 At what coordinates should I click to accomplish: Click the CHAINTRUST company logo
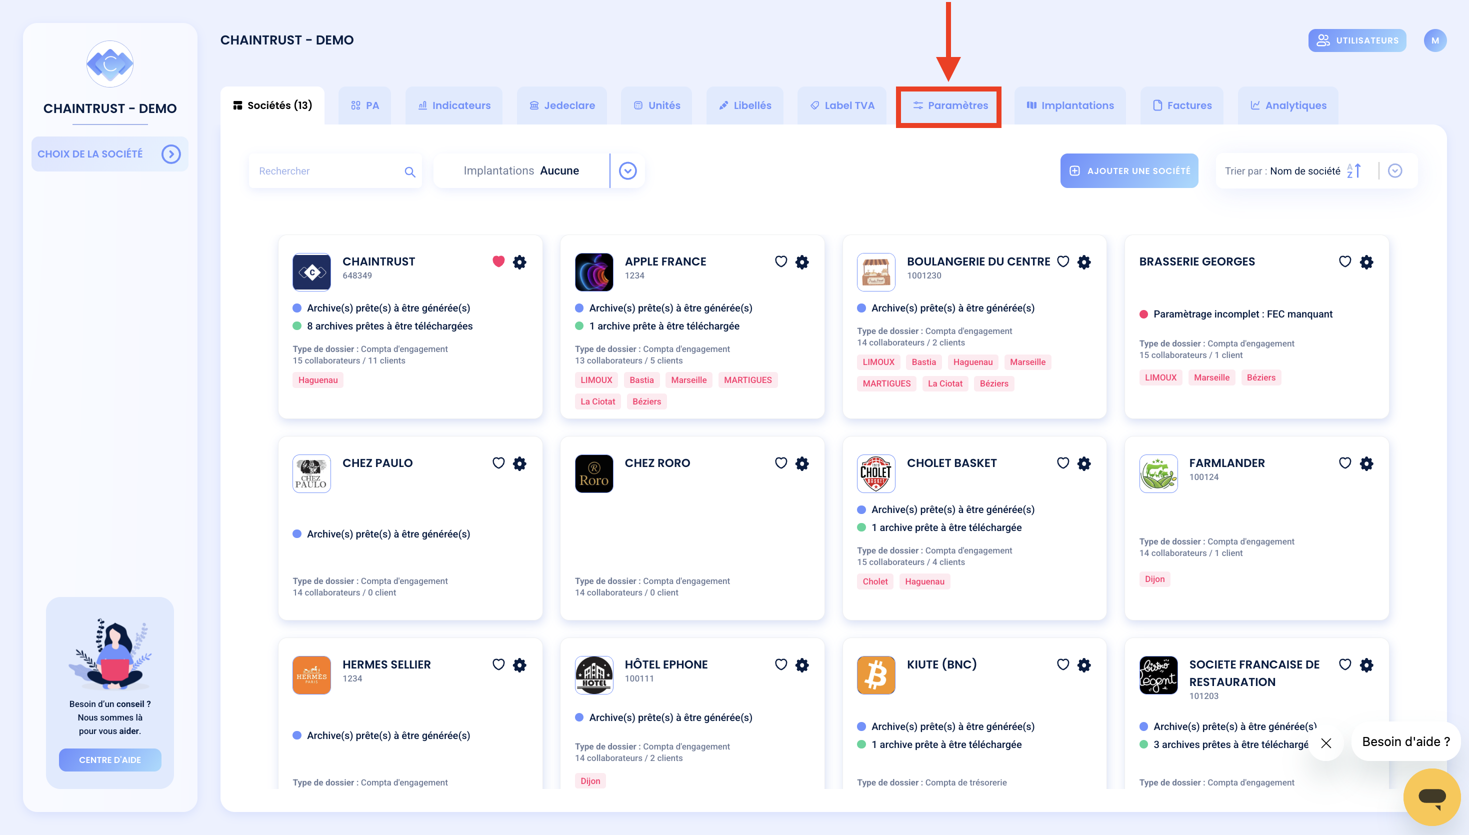[311, 272]
